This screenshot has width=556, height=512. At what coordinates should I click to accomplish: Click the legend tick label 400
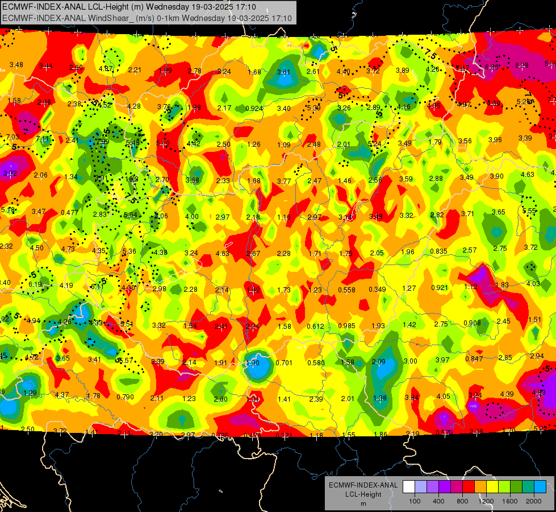tap(438, 501)
